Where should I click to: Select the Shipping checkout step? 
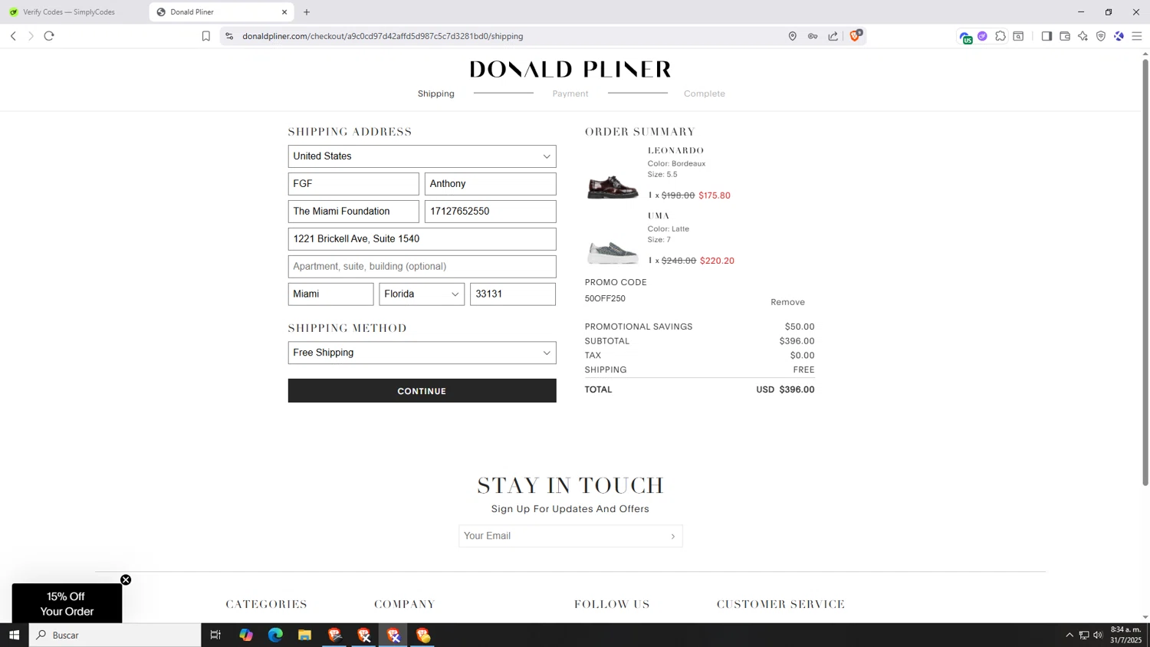click(436, 94)
